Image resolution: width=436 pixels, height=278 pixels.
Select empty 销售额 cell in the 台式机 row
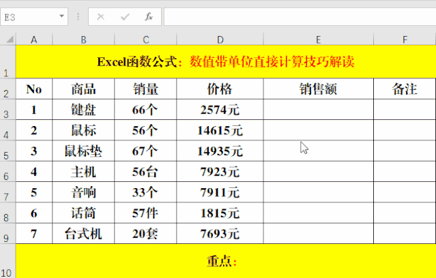319,234
